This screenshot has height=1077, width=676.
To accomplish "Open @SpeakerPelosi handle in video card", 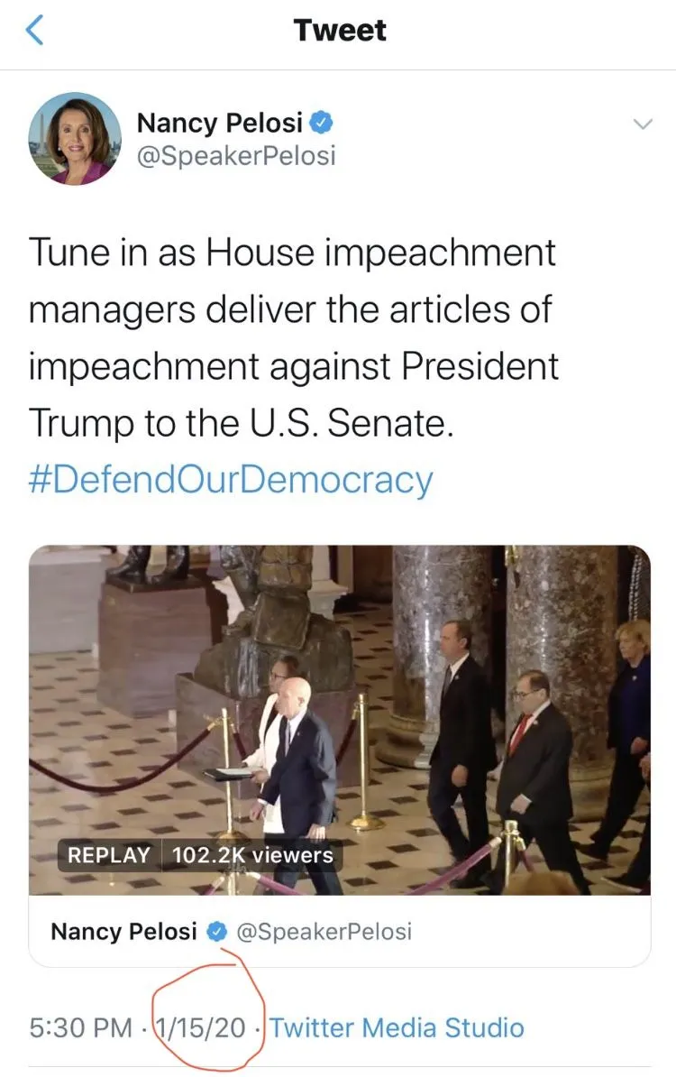I will (324, 932).
